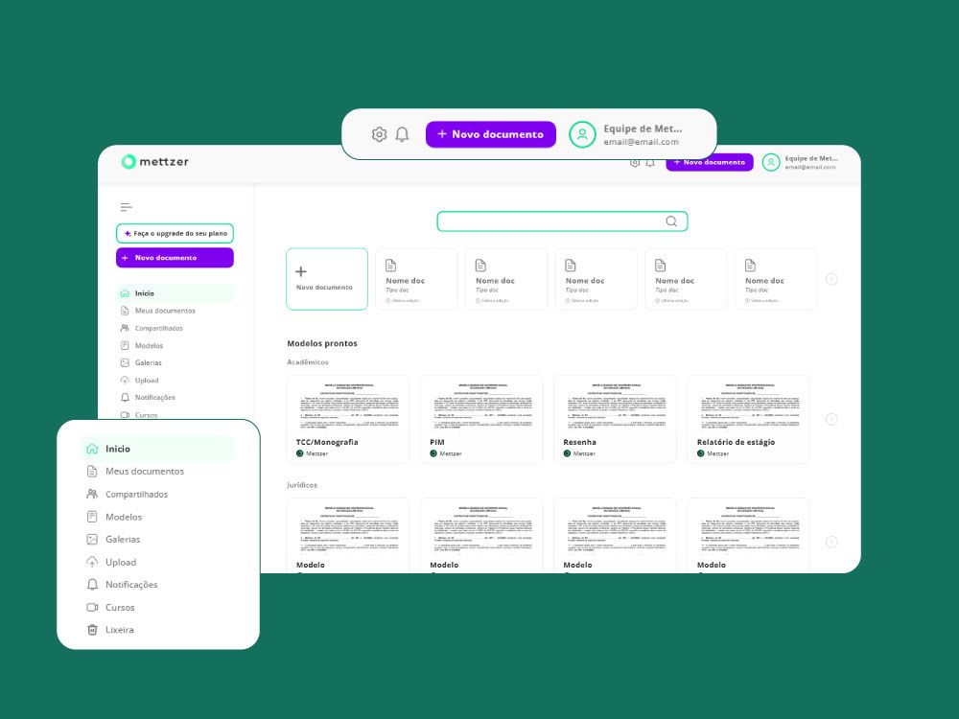Show more Jurídicos templates with right arrow
This screenshot has height=719, width=959.
coord(830,542)
